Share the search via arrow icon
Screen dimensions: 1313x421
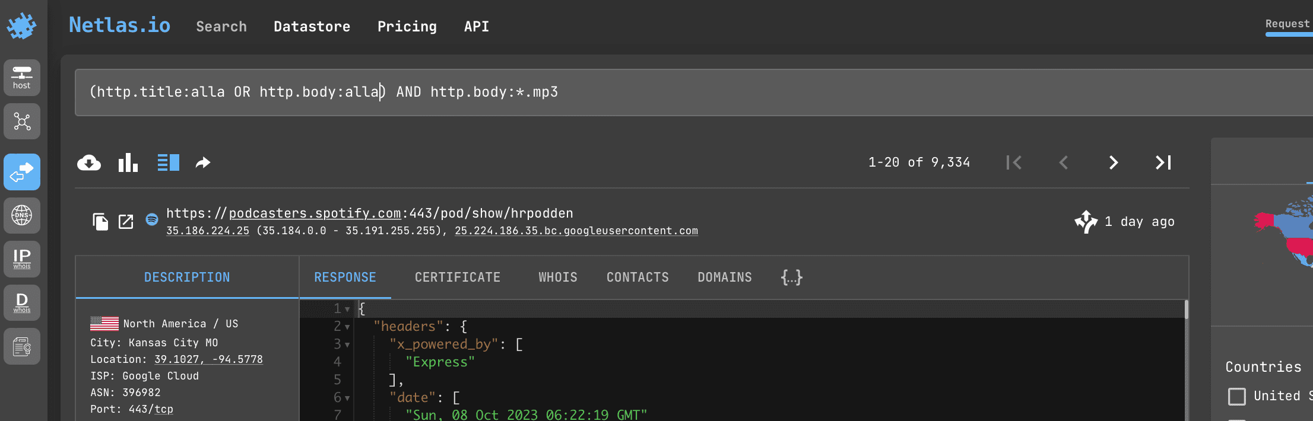(203, 162)
